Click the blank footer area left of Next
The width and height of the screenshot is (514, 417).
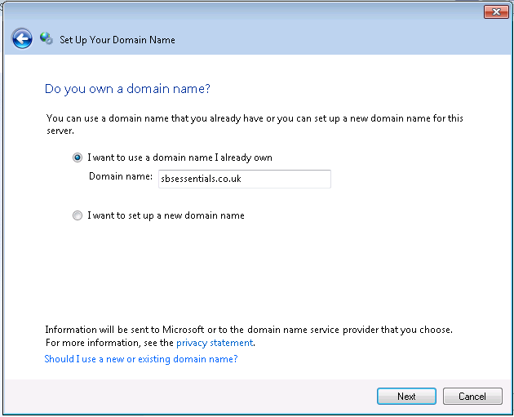204,397
